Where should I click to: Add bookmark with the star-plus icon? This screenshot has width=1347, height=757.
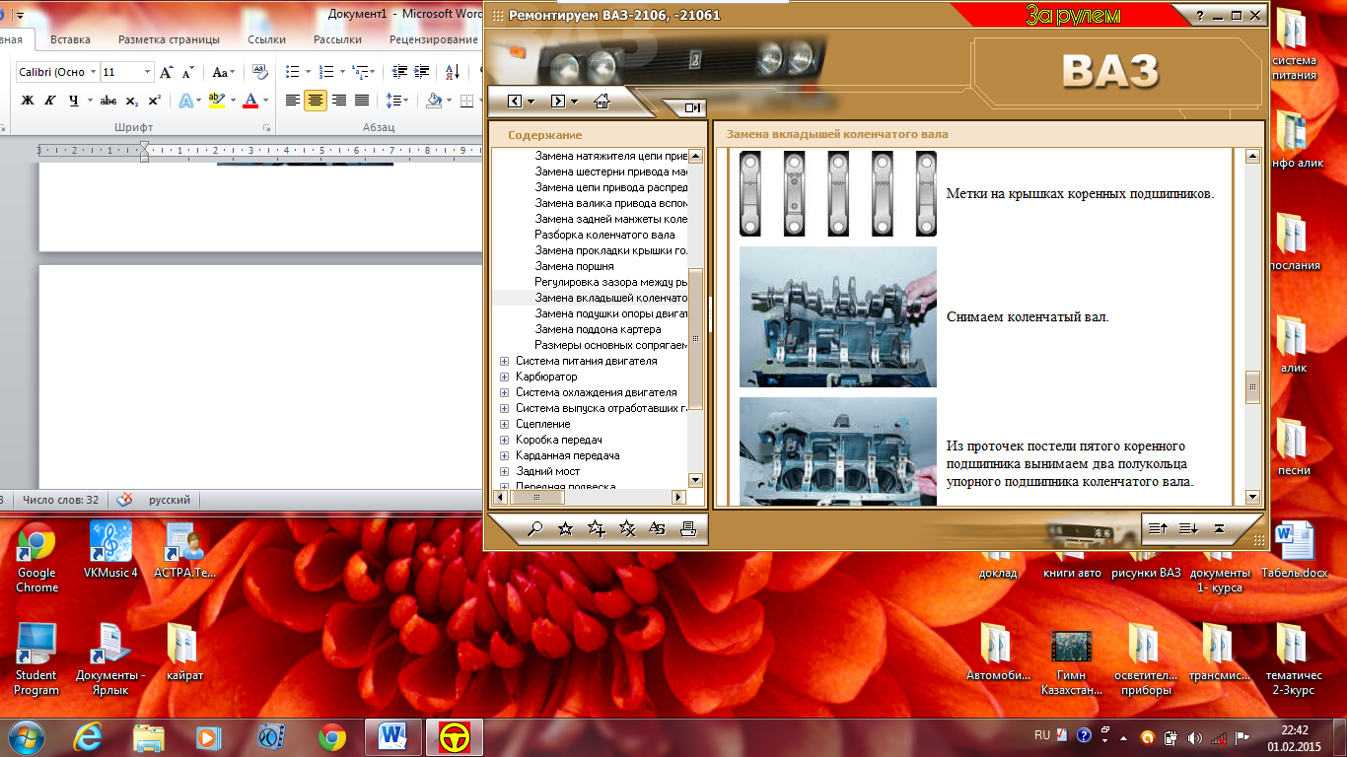pos(597,529)
